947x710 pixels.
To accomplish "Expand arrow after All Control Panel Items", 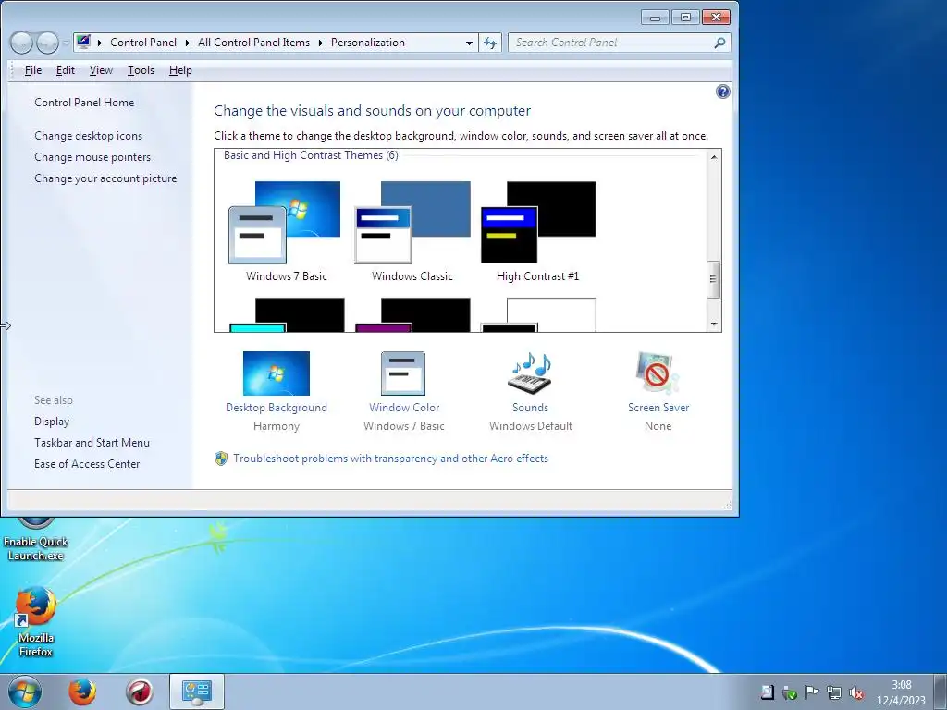I will click(320, 43).
